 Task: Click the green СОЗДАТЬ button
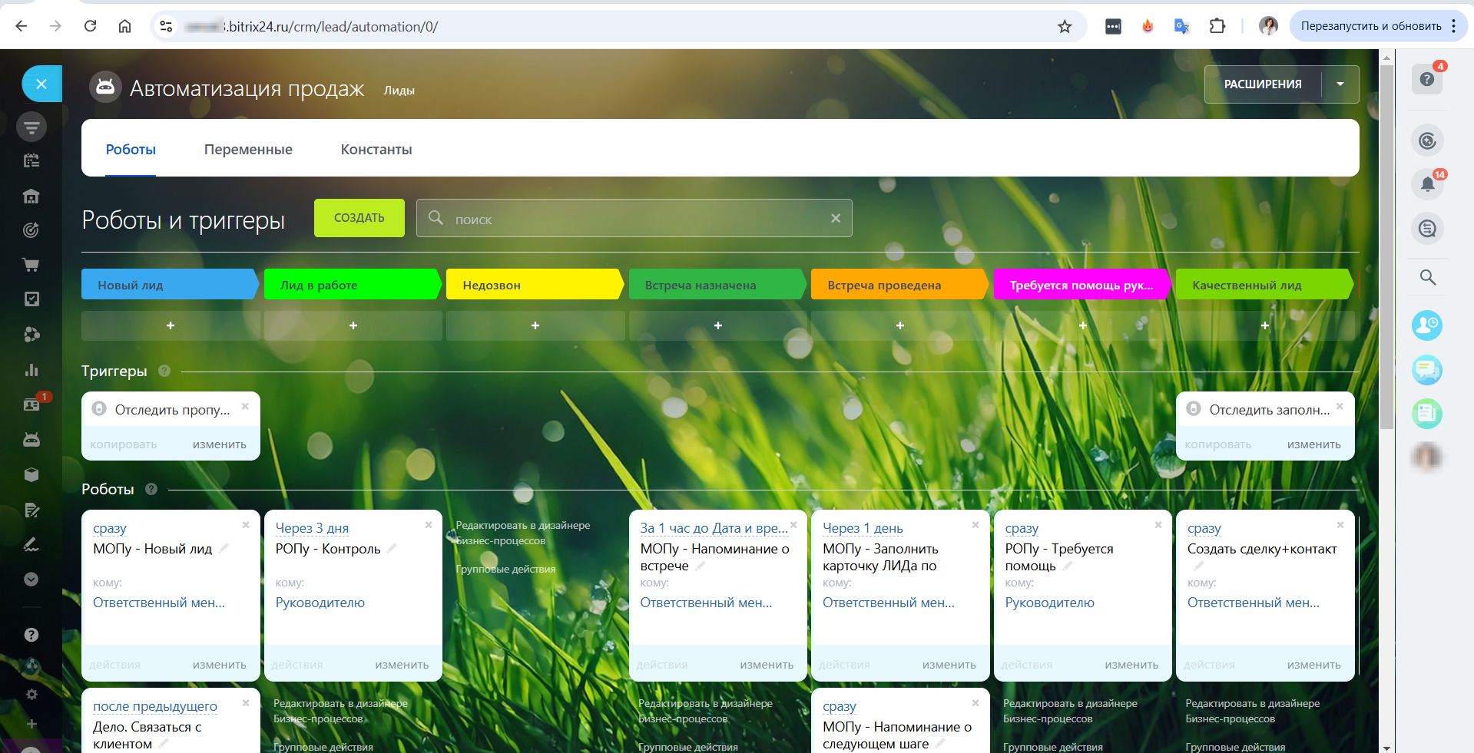pos(359,218)
